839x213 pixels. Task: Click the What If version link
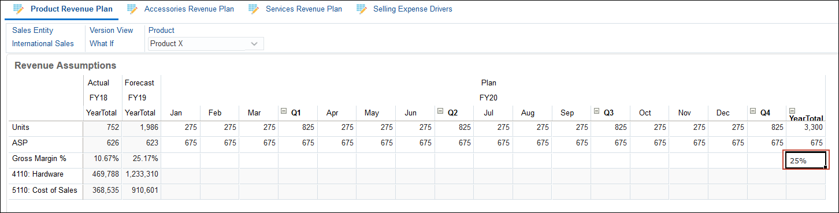click(102, 43)
